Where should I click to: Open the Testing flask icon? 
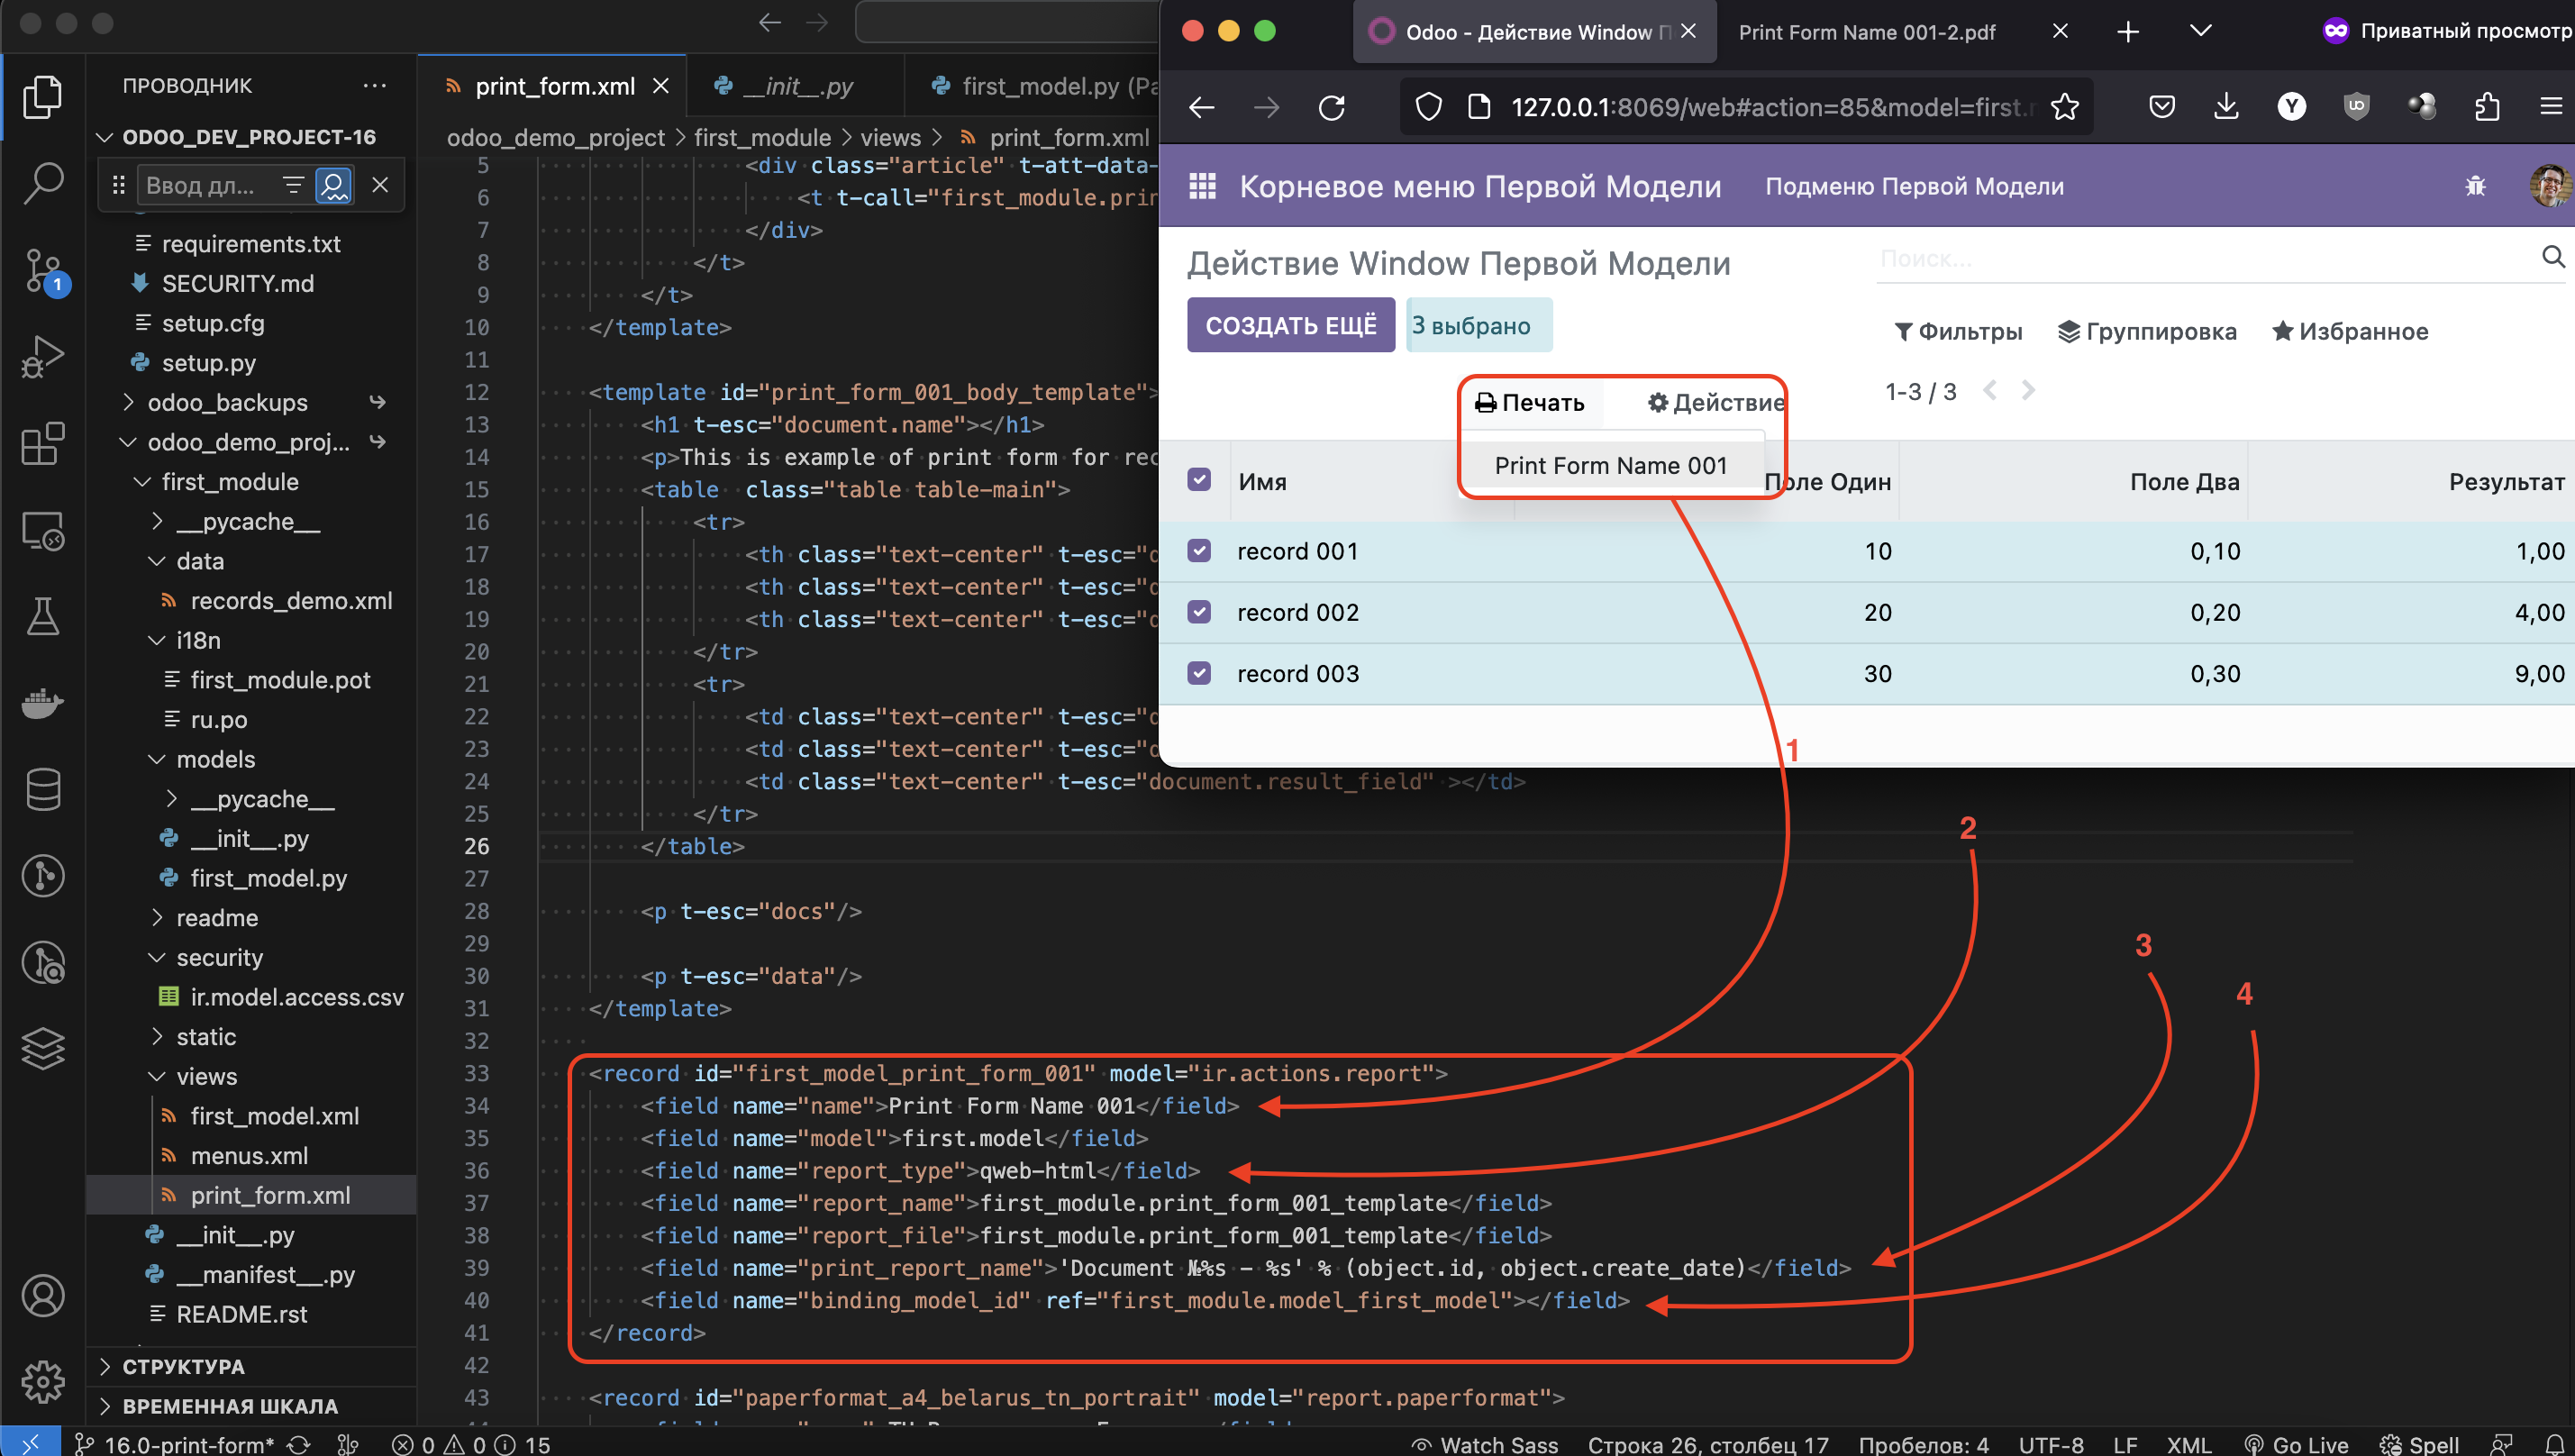point(42,616)
